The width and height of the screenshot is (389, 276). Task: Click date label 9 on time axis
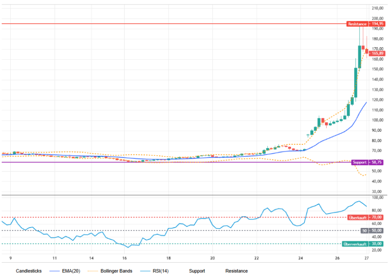pos(10,258)
